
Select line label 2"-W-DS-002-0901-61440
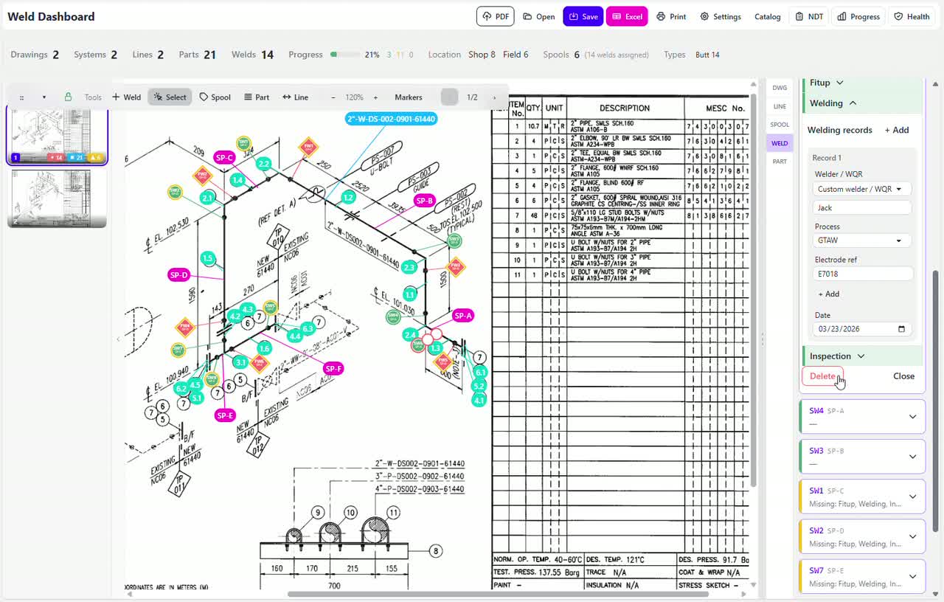click(392, 119)
